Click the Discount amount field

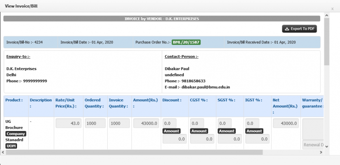pyautogui.click(x=175, y=139)
